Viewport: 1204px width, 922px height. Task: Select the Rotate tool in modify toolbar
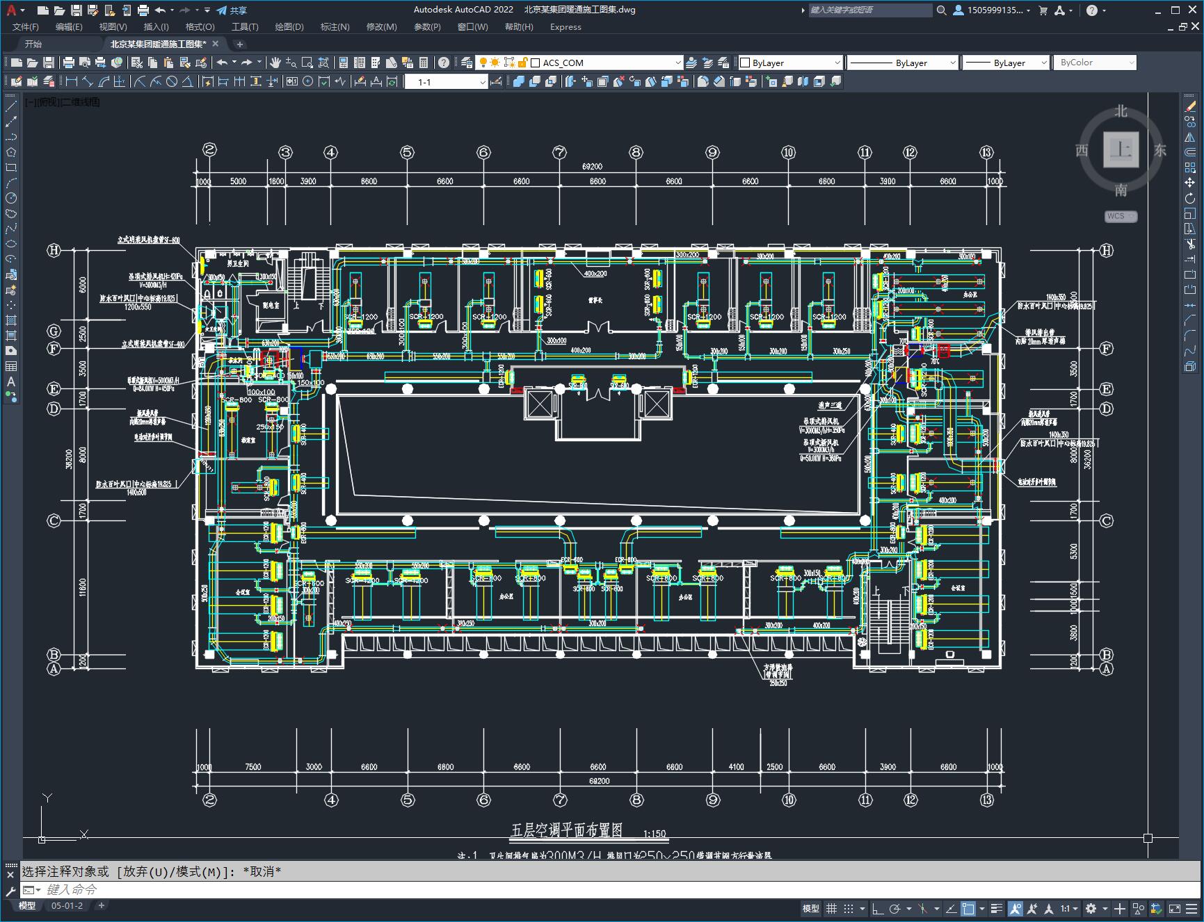point(1190,198)
